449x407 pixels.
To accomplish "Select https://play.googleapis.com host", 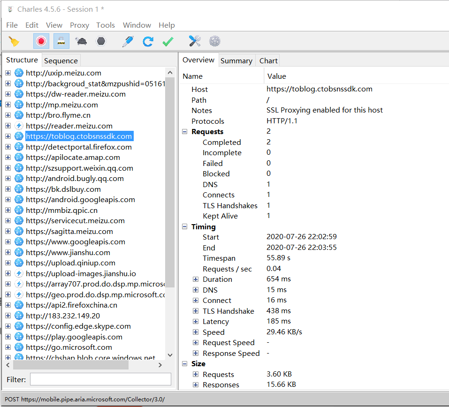I will click(x=74, y=337).
